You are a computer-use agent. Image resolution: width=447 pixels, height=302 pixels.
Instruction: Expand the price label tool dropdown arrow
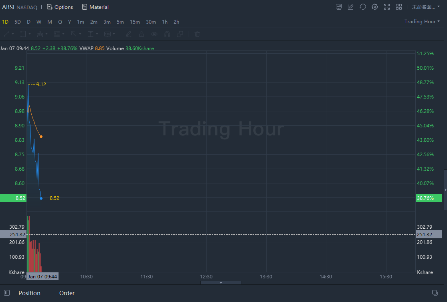pyautogui.click(x=114, y=34)
